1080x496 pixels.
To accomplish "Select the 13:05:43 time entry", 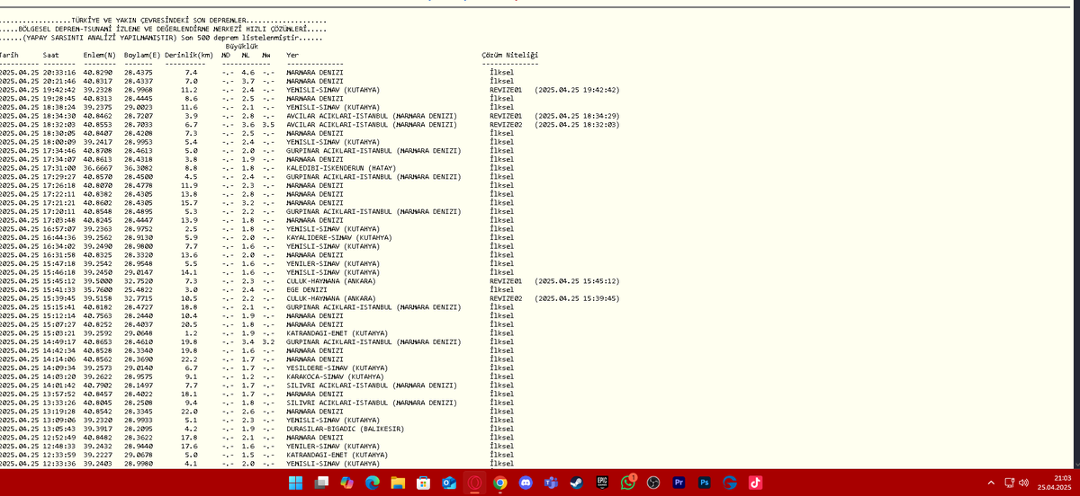I will point(59,429).
